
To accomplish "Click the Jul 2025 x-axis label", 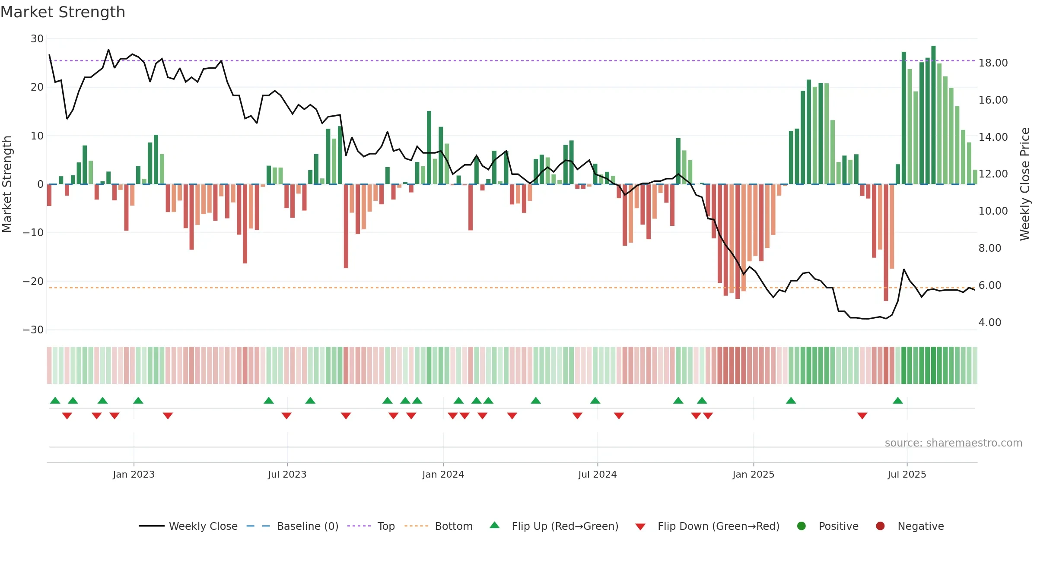I will click(907, 474).
